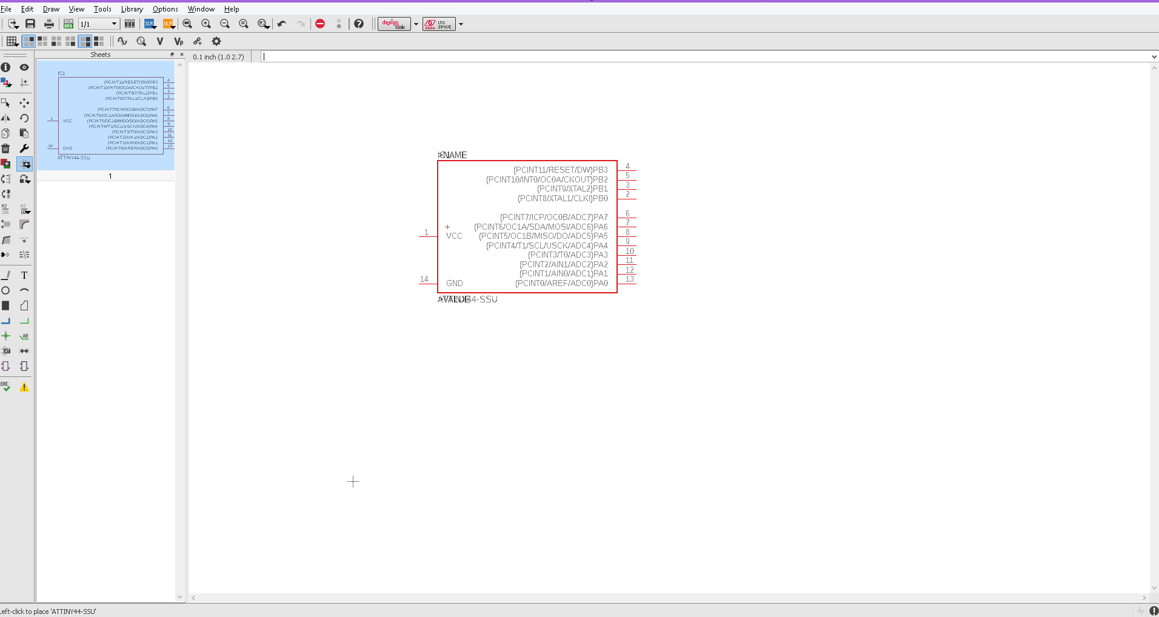1159x617 pixels.
Task: Select the Dimension tool
Action: click(24, 351)
